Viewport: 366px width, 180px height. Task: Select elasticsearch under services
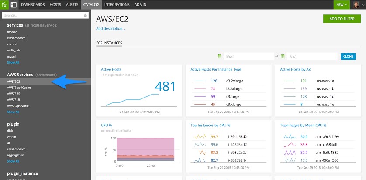(x=16, y=38)
